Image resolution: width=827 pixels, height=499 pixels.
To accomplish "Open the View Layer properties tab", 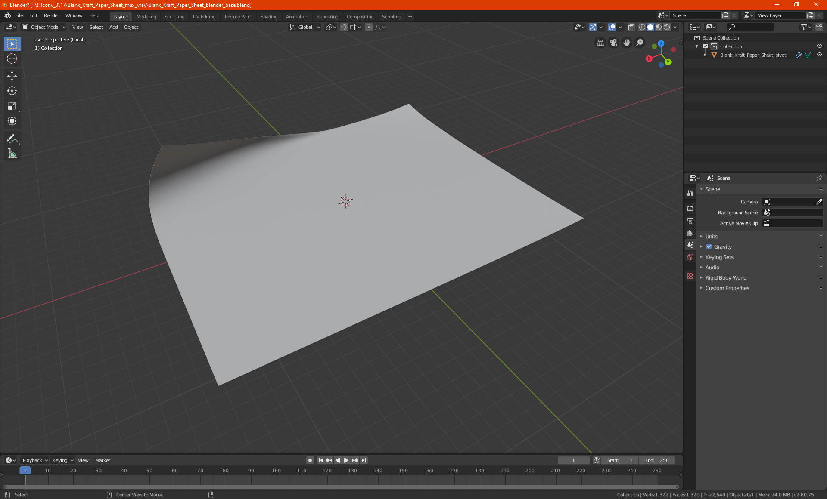I will pyautogui.click(x=690, y=233).
